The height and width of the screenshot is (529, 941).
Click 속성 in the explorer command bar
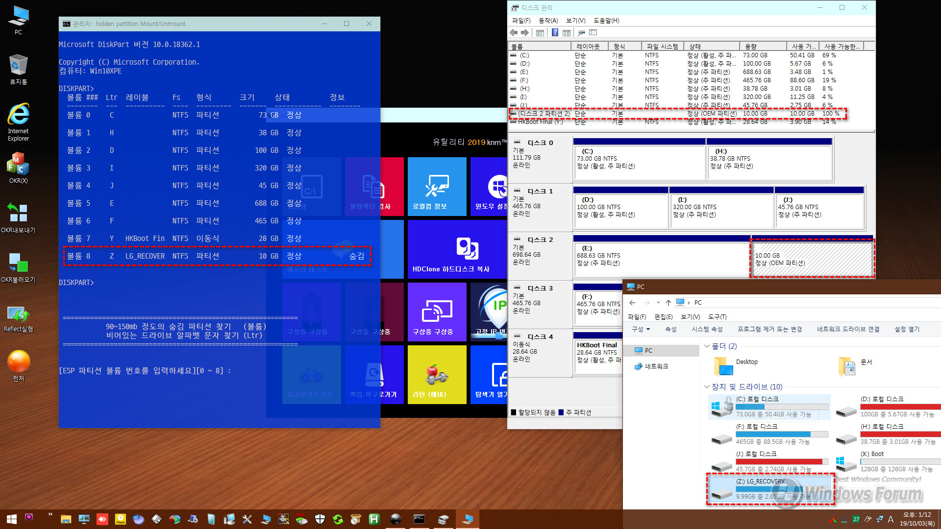click(x=670, y=330)
